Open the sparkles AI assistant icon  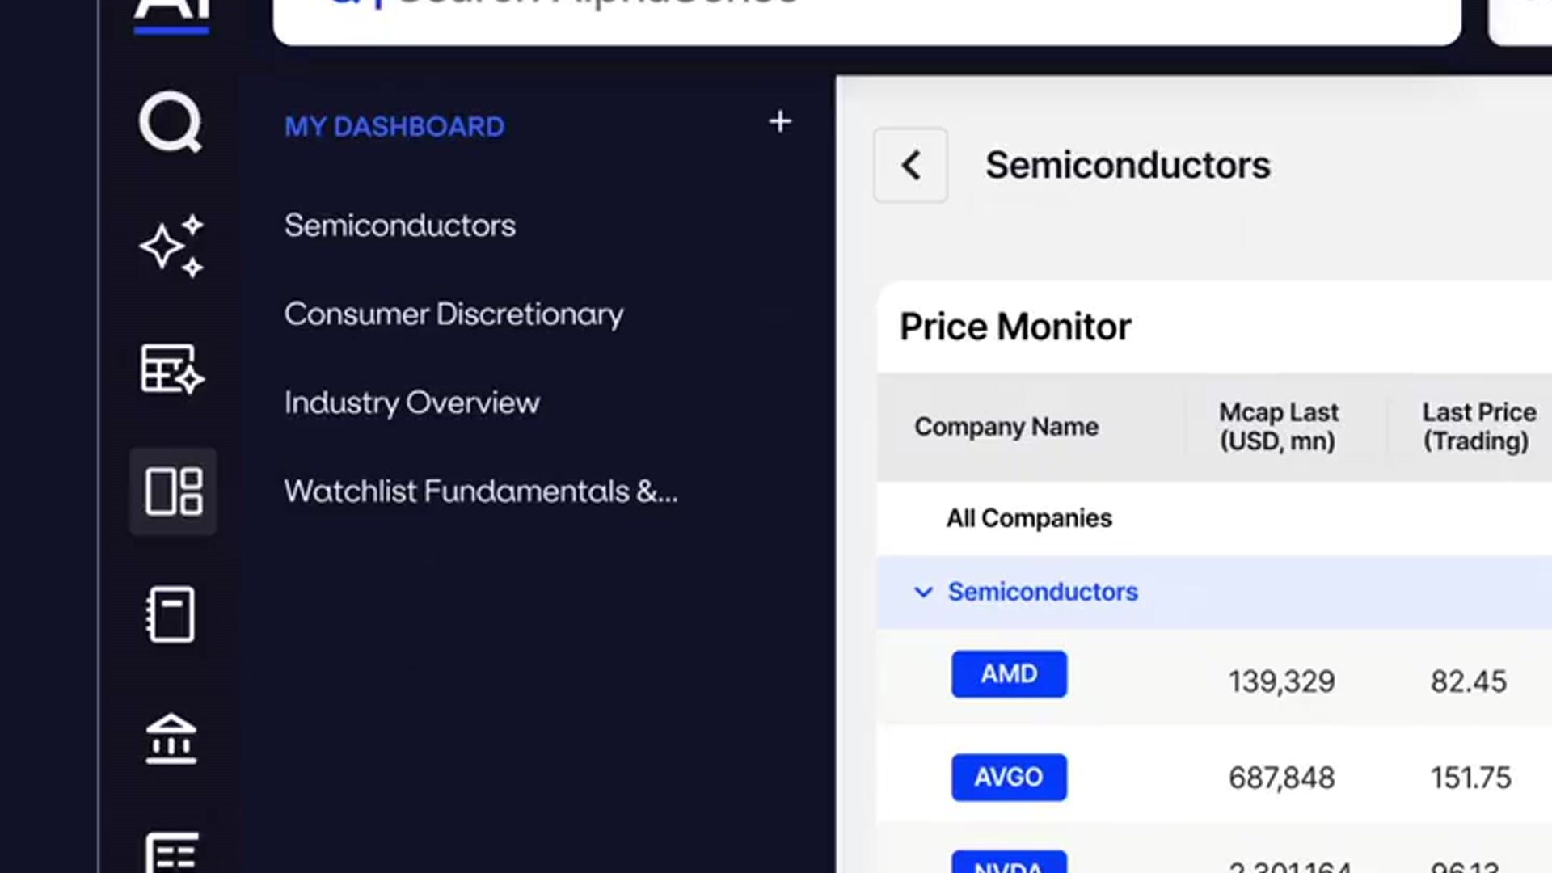tap(171, 247)
